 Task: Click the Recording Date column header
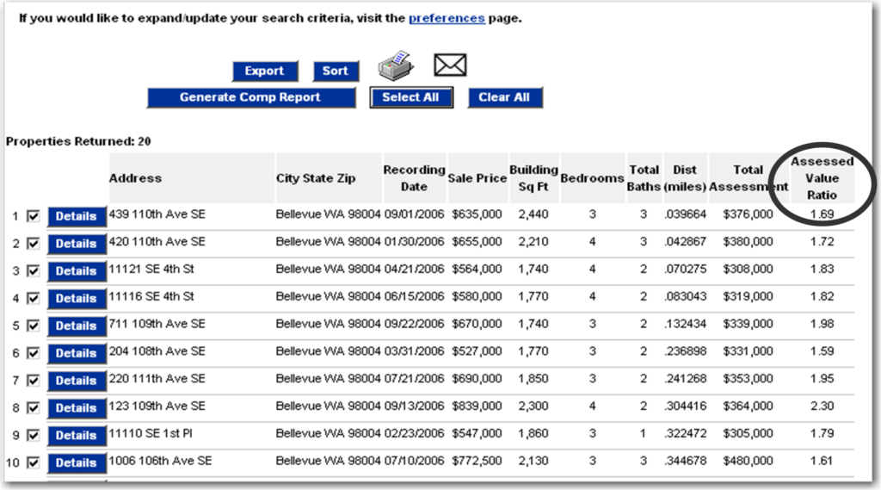(x=414, y=178)
